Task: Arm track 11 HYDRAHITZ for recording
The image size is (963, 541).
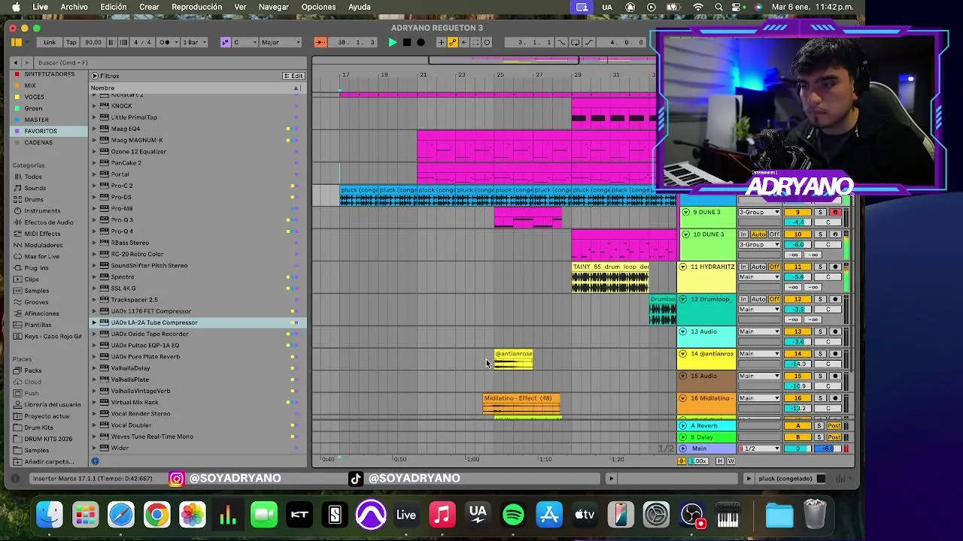Action: pos(834,267)
